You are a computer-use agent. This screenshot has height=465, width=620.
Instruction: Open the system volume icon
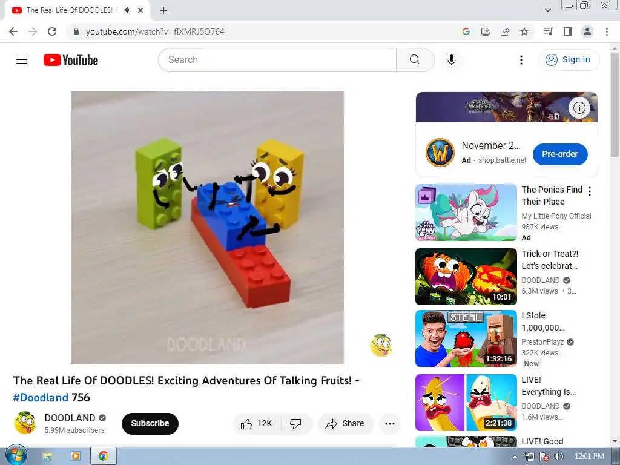pyautogui.click(x=559, y=457)
